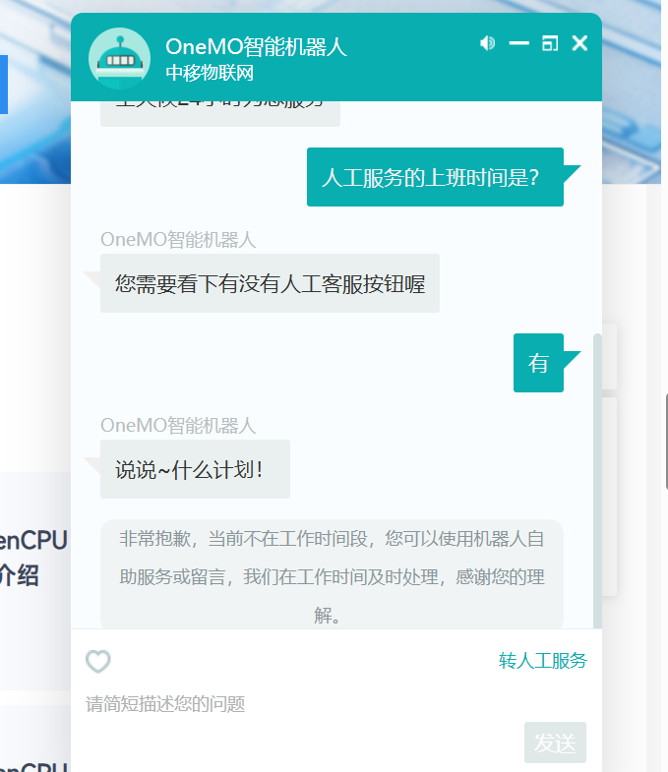
Task: Click the 发送 send button
Action: pos(555,742)
